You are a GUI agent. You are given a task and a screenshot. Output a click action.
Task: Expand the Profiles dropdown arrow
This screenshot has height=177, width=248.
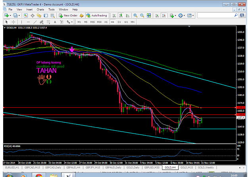[19, 15]
